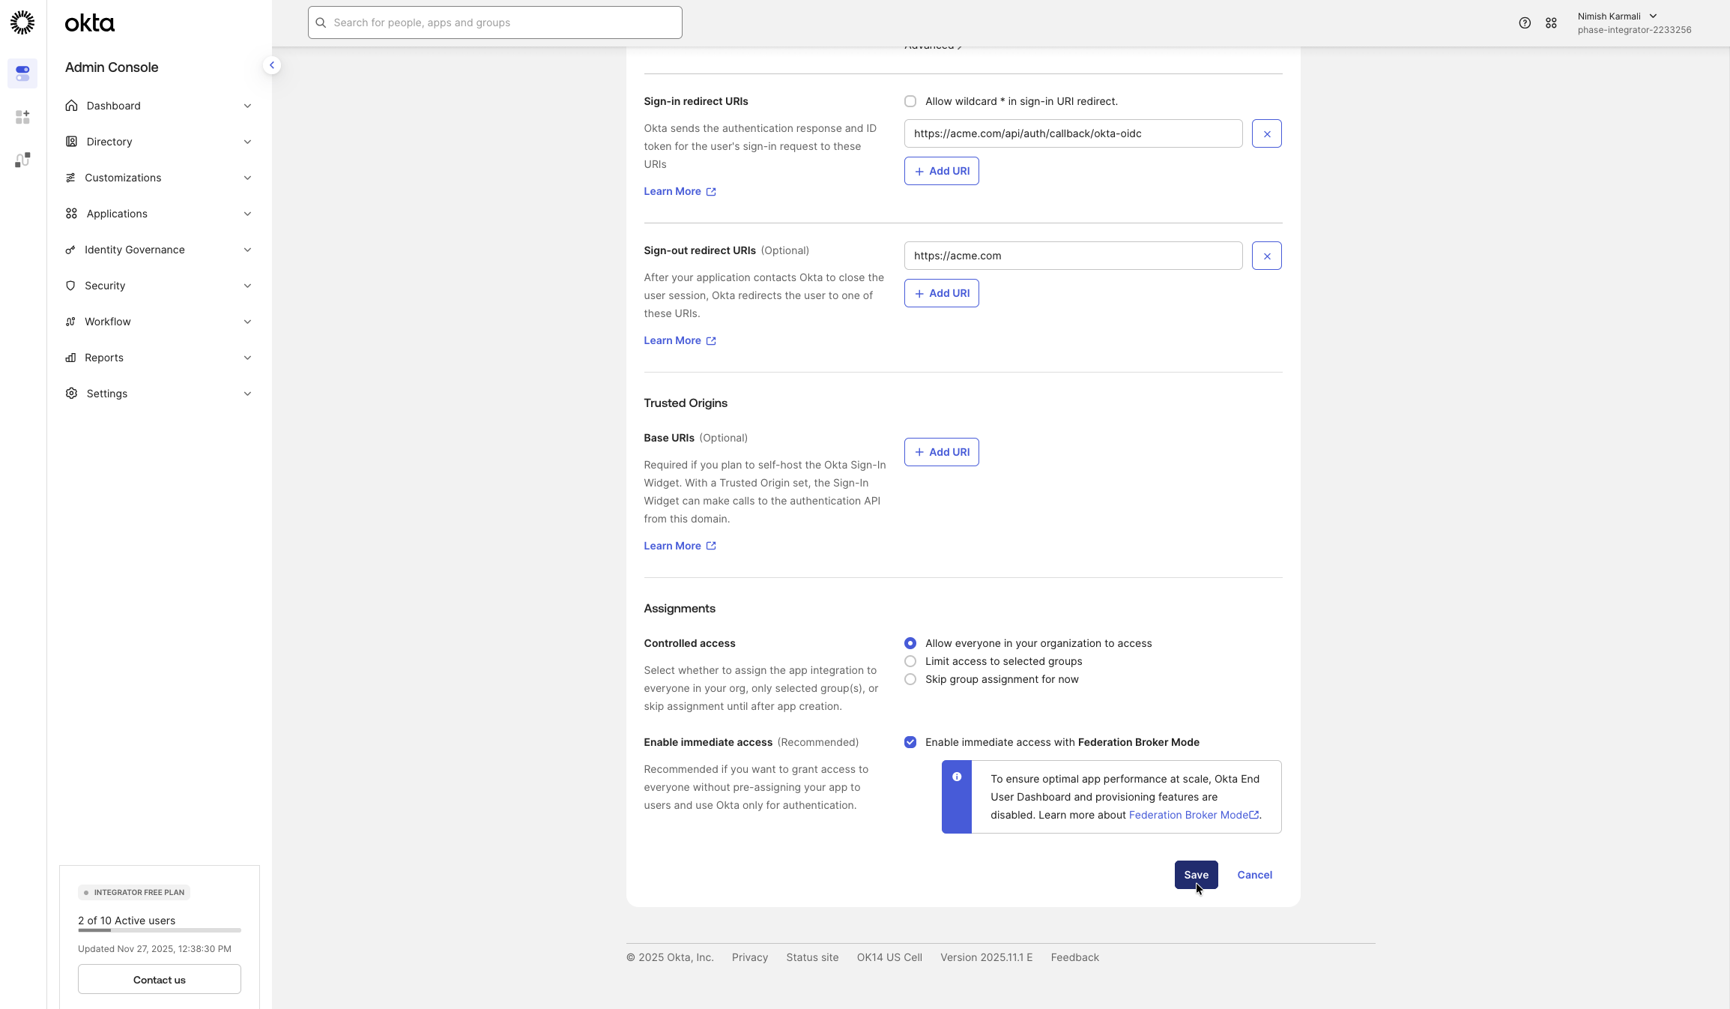
Task: Select Limit access to selected groups
Action: [x=910, y=661]
